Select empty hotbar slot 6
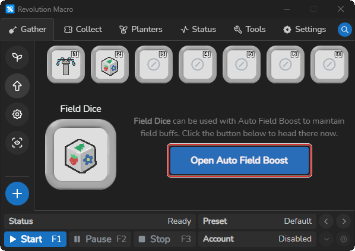355x251 pixels. tap(286, 65)
